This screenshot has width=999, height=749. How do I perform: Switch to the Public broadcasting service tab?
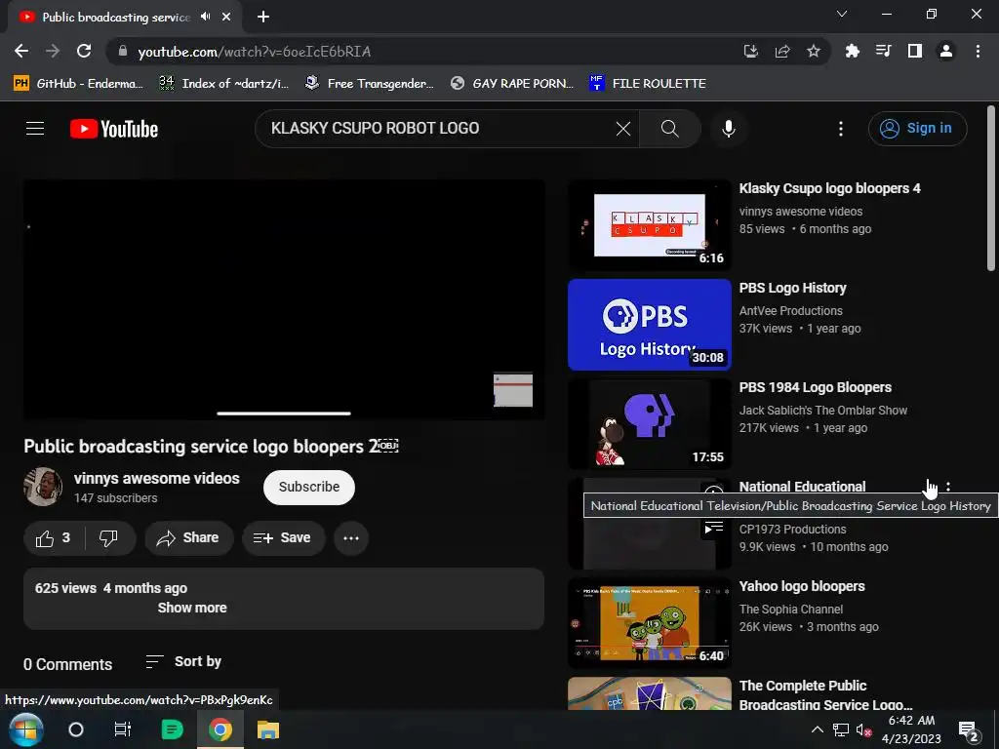pos(125,18)
